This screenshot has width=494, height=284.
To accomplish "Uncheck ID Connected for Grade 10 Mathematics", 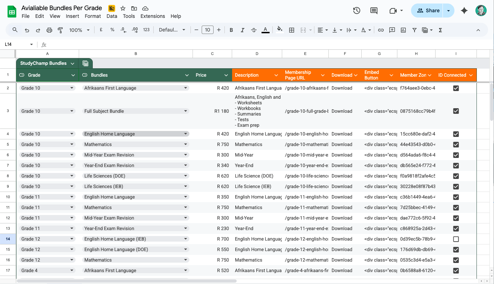I will (456, 145).
